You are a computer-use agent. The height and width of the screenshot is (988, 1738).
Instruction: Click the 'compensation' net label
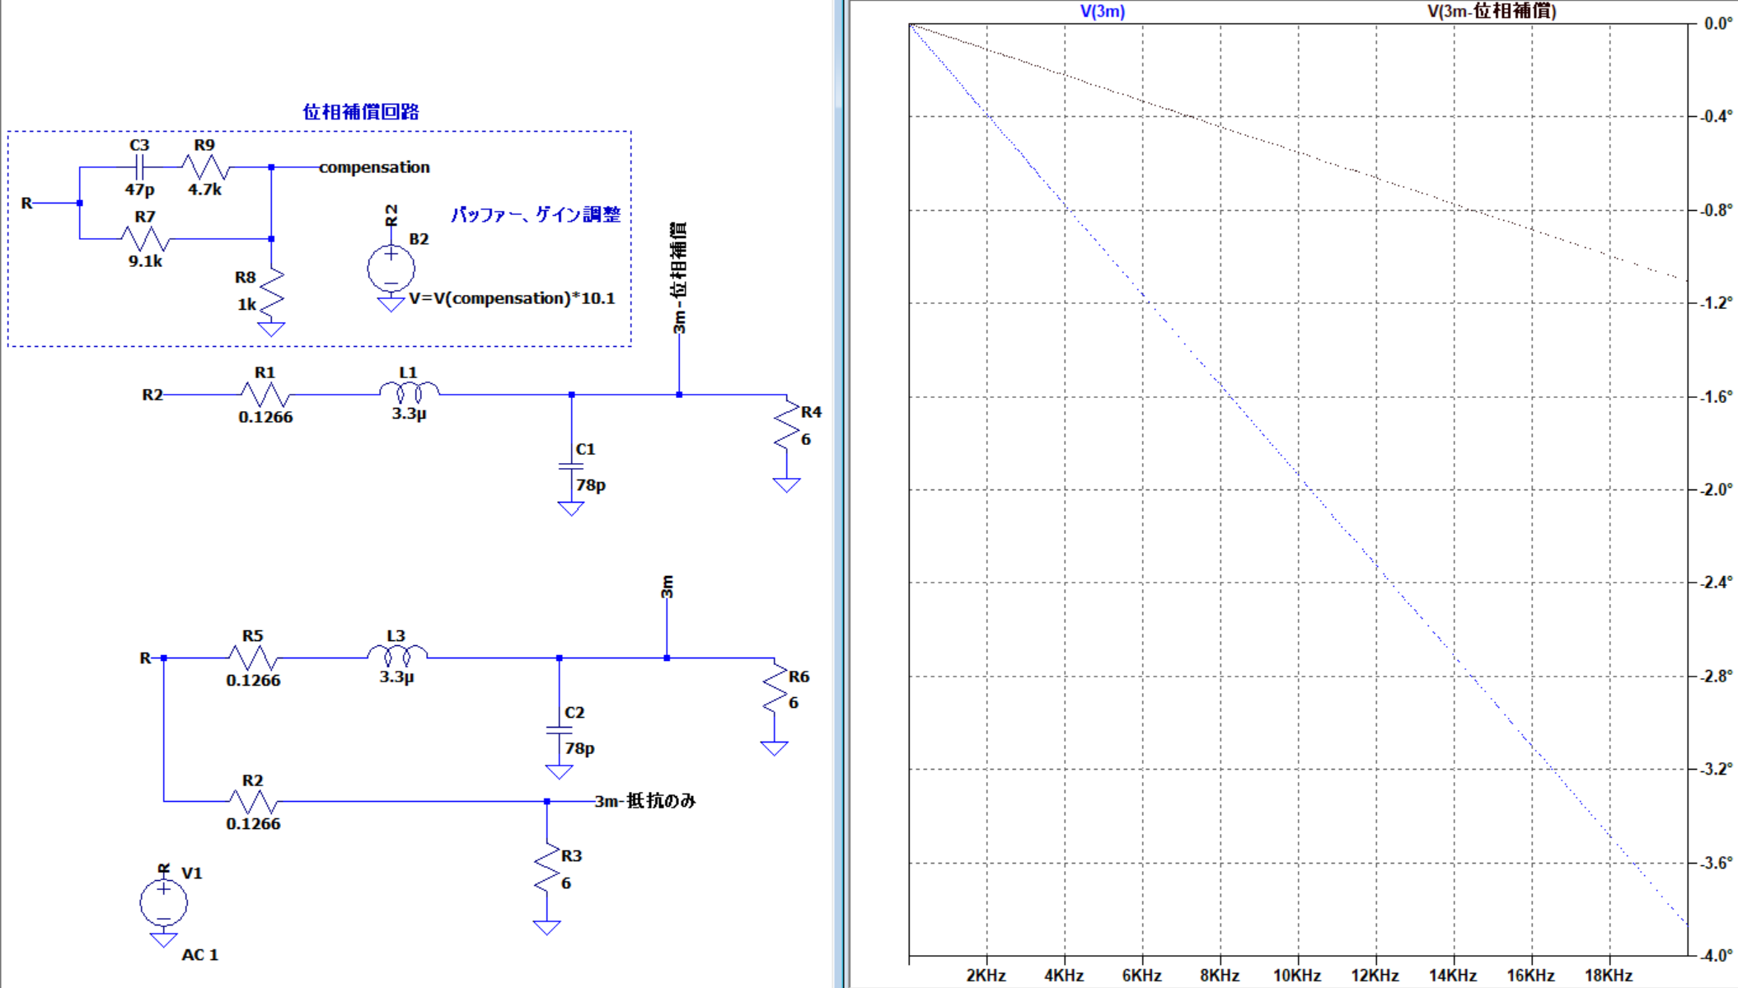click(x=374, y=167)
